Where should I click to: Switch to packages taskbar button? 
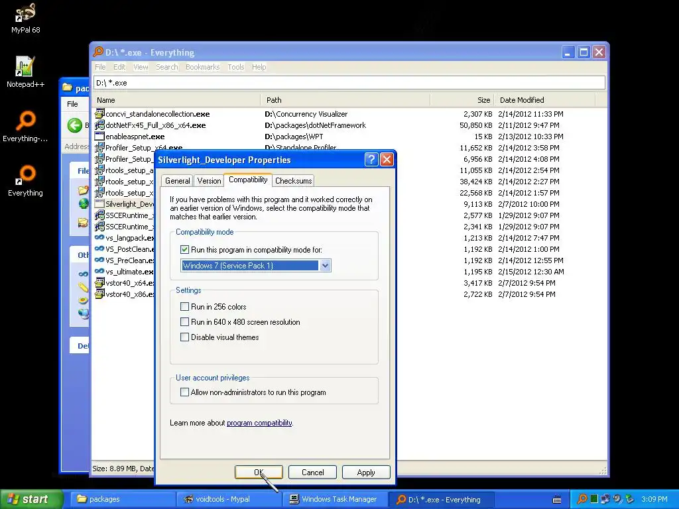click(123, 499)
